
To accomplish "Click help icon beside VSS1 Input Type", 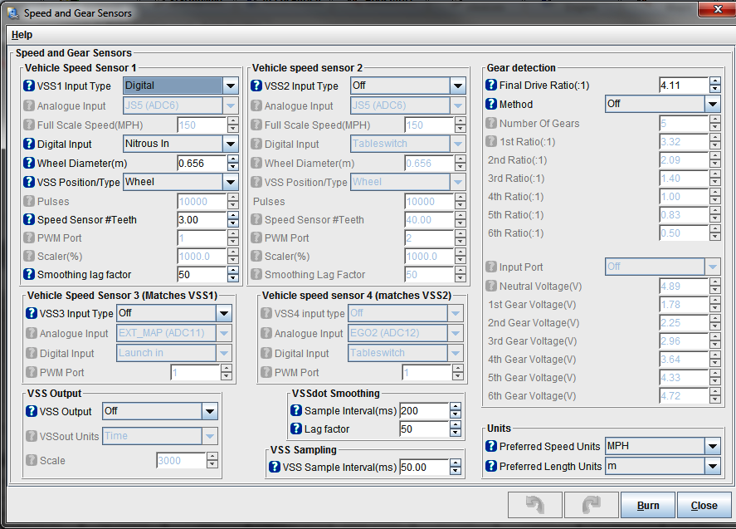I will [29, 86].
